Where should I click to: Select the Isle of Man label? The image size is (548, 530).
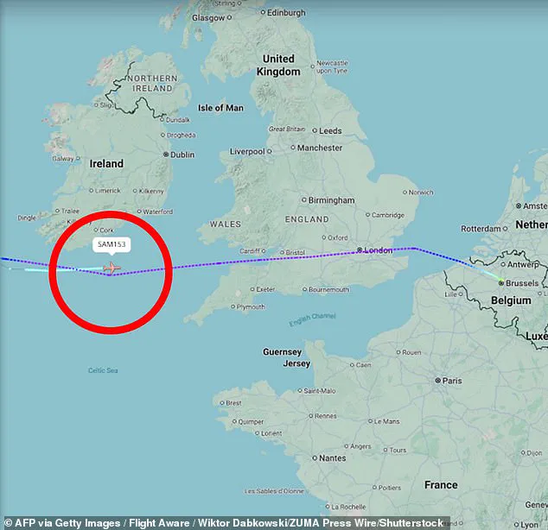(x=220, y=108)
